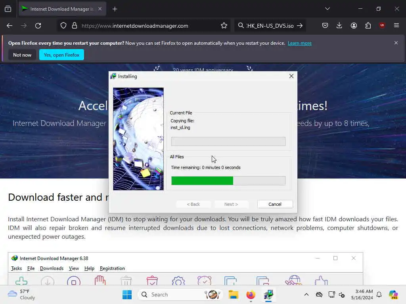Click the search magnifier icon in toolbar

point(241,26)
